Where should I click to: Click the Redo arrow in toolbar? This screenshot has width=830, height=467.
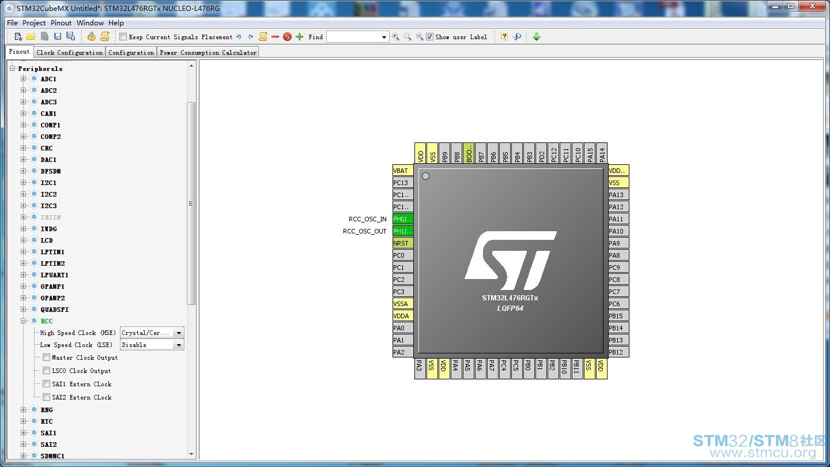251,37
